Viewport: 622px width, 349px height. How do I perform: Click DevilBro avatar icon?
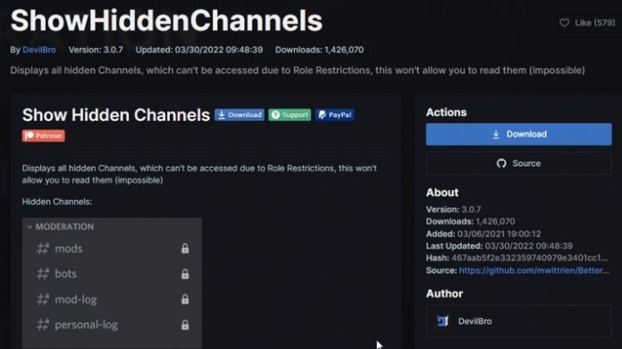click(442, 321)
